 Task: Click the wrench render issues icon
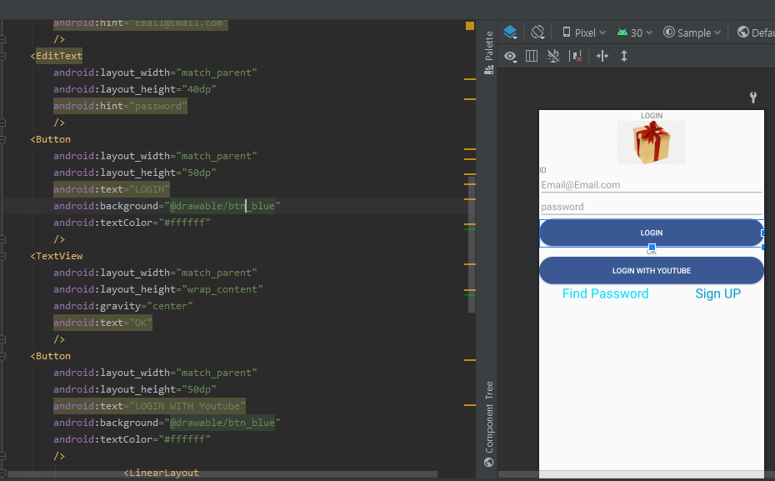tap(752, 98)
